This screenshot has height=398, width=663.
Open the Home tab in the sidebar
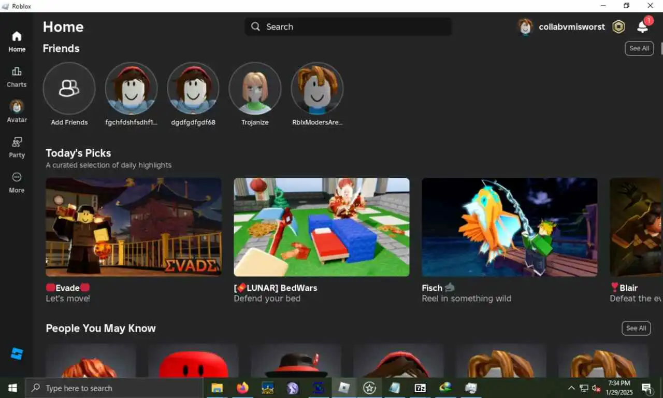pos(17,42)
